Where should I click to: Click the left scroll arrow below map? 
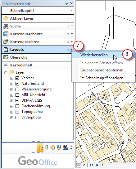pyautogui.click(x=102, y=165)
